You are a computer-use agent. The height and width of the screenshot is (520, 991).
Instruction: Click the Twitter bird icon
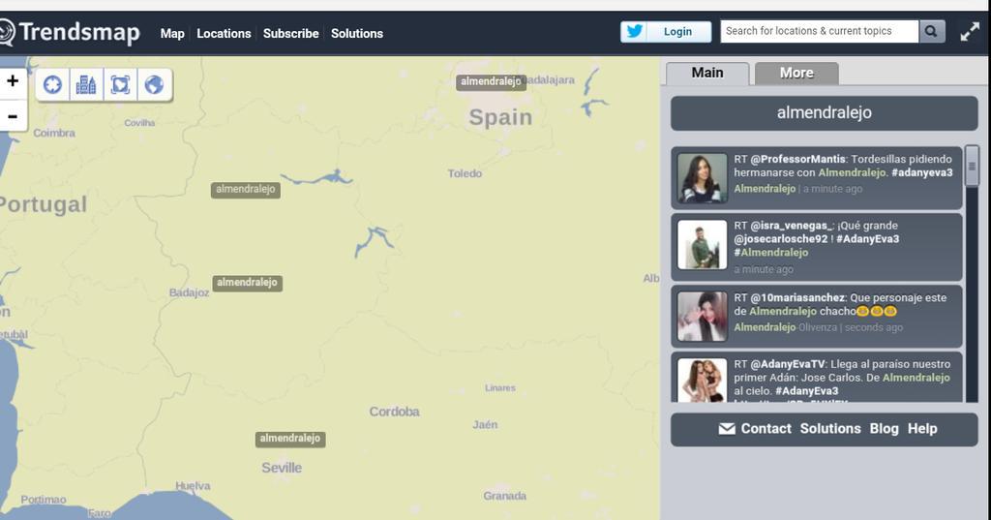pyautogui.click(x=634, y=31)
